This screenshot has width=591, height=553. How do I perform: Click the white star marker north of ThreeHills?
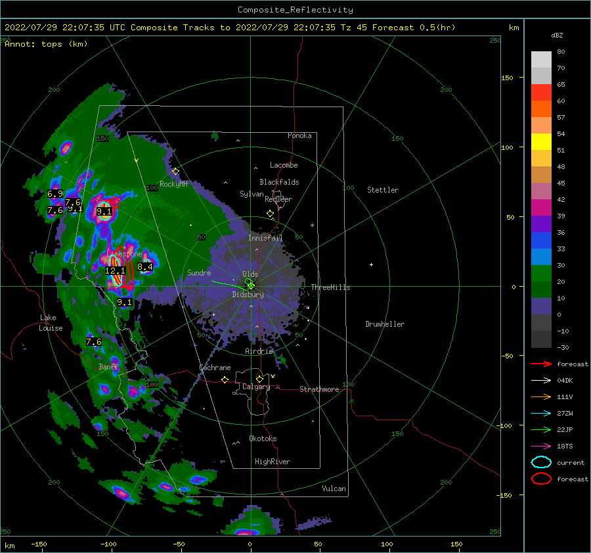pyautogui.click(x=312, y=226)
